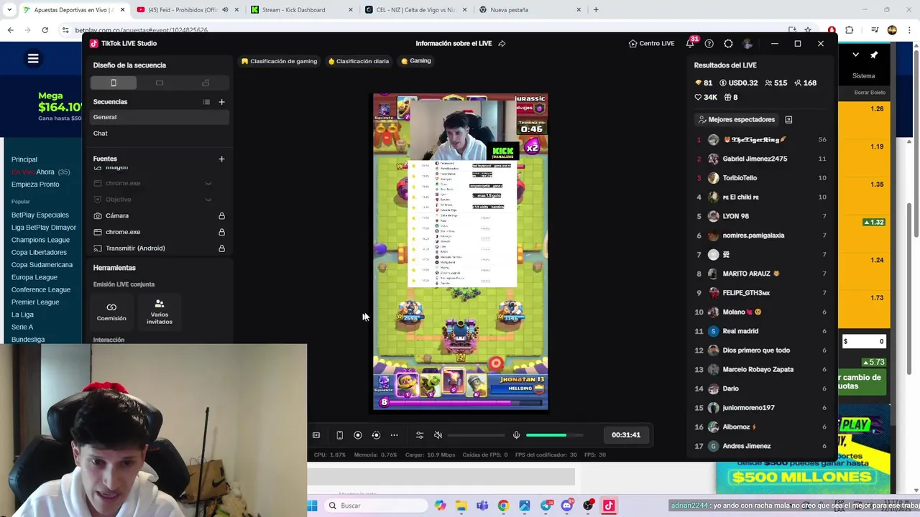Open TikTok LIVE Studio settings gear

[x=728, y=44]
